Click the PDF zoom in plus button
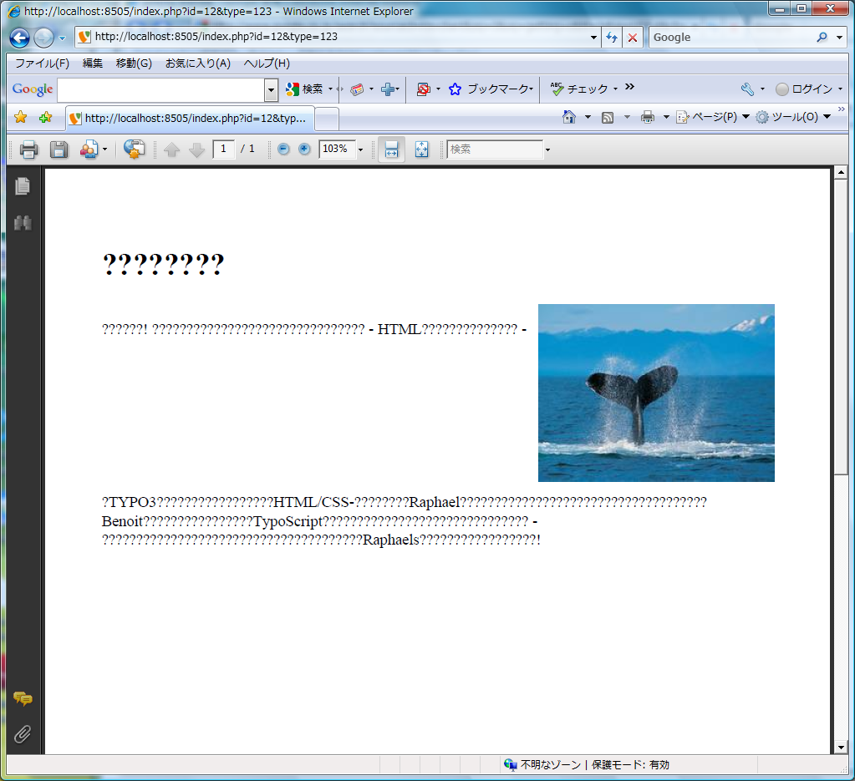The height and width of the screenshot is (781, 855). pos(304,149)
